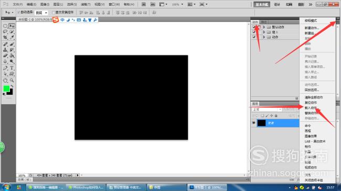The image size is (341, 191).
Task: Select the Dodge tool
Action: 12,62
